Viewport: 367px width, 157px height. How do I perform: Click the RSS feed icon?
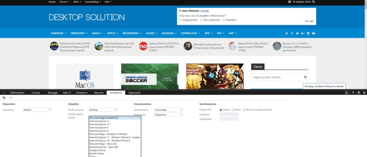pyautogui.click(x=287, y=33)
